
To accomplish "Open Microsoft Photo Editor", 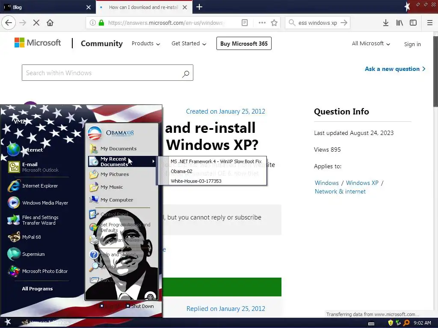I will coord(38,271).
